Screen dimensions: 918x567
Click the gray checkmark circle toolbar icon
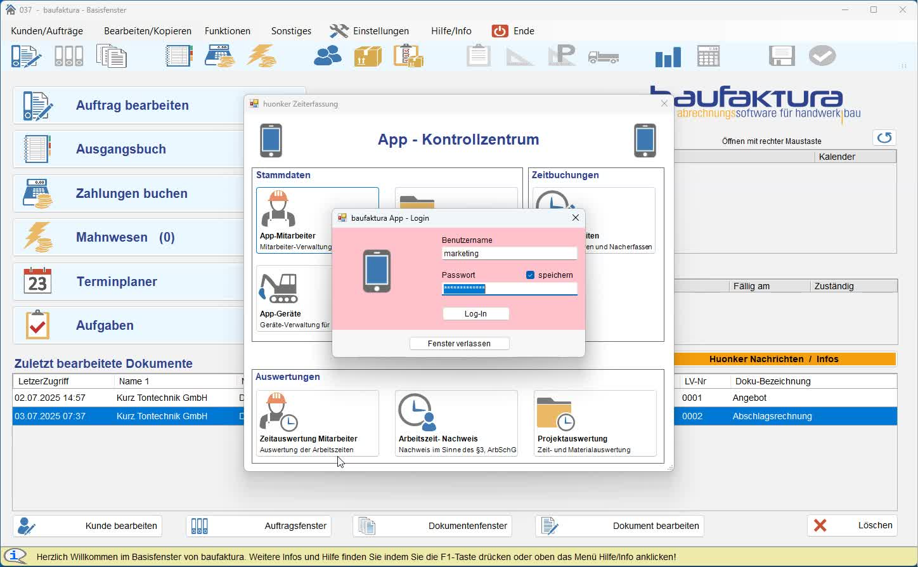[x=822, y=56]
